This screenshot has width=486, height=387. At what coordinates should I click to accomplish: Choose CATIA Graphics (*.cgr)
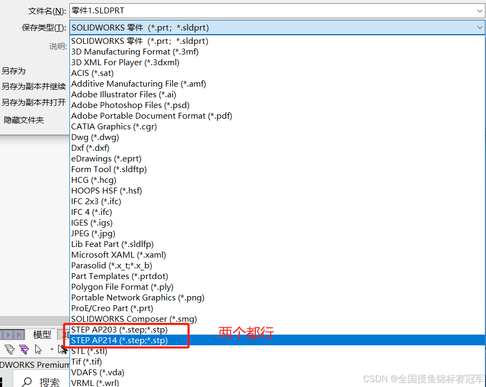click(x=277, y=127)
